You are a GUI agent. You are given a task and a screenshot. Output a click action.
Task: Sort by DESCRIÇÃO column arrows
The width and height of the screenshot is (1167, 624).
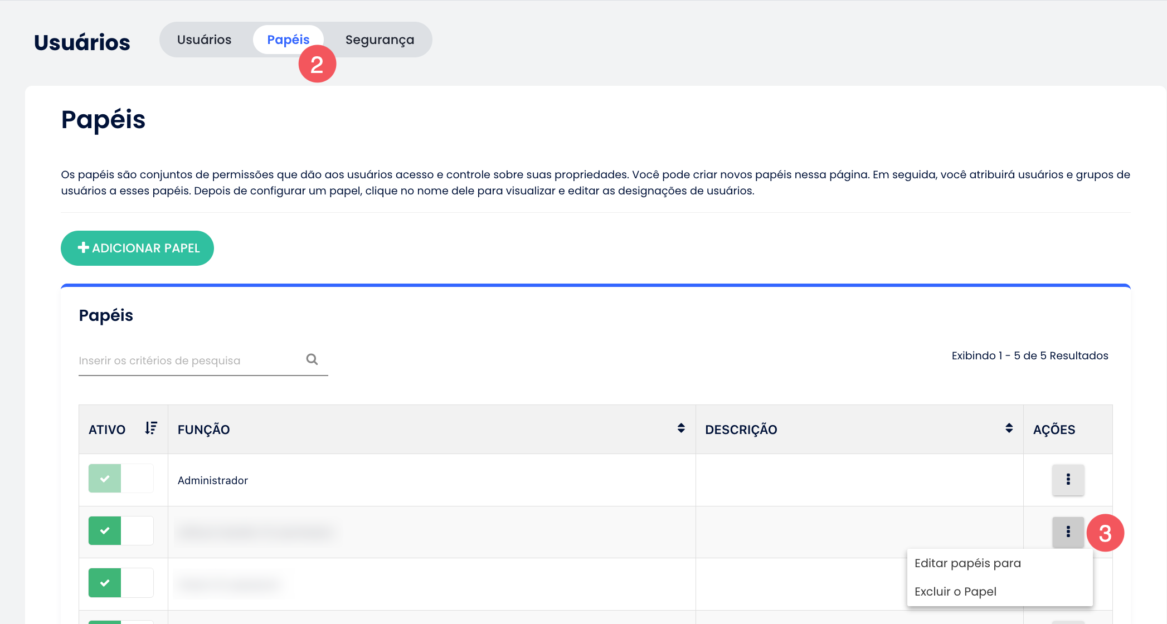click(x=1009, y=428)
